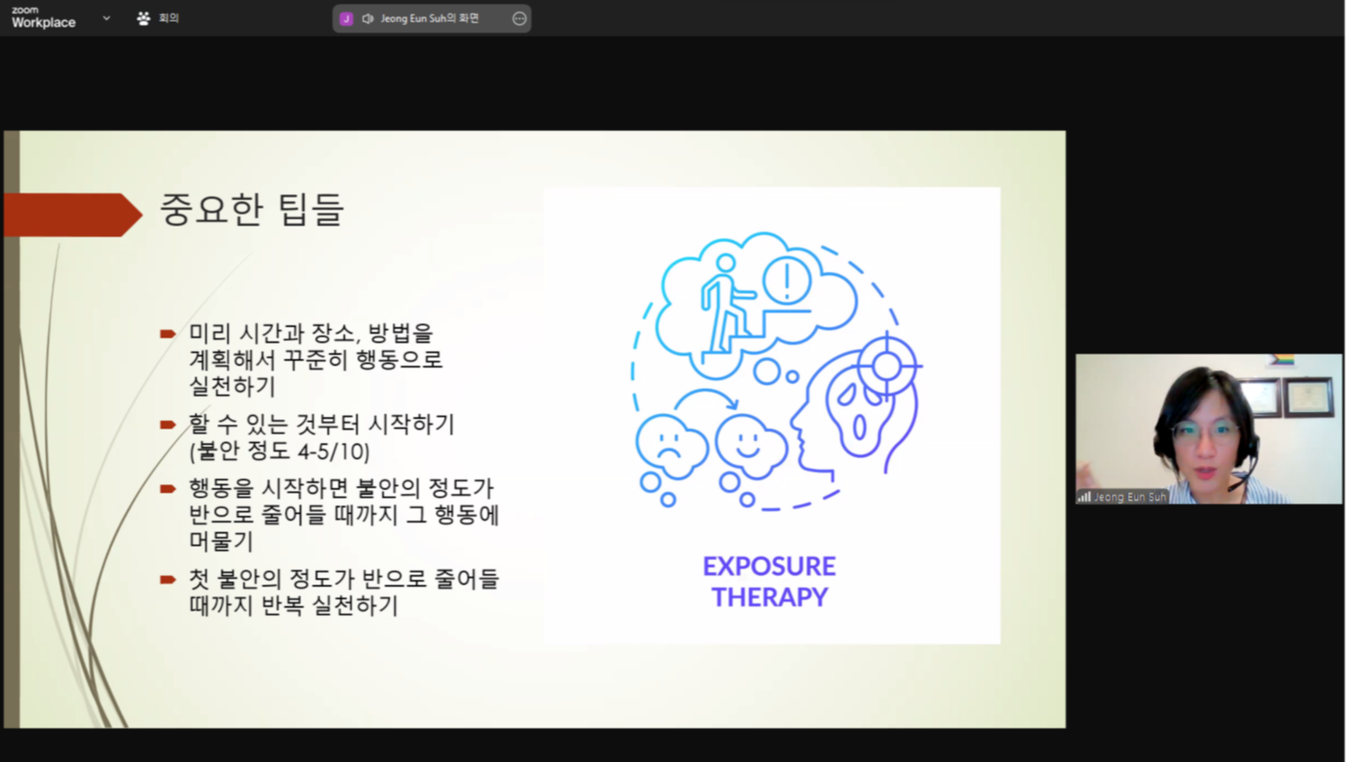Screen dimensions: 1346x762
Task: Click the 'Jeong Eun Suh' name label on video
Action: pos(1130,497)
